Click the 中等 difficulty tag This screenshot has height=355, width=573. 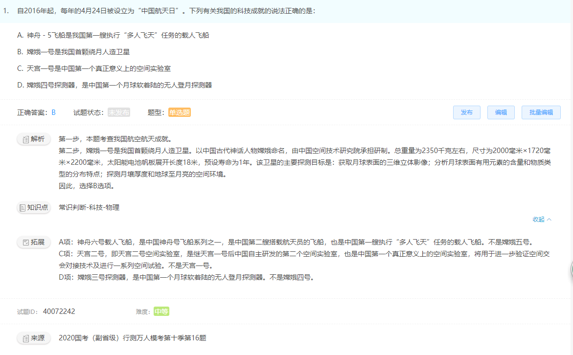click(161, 311)
